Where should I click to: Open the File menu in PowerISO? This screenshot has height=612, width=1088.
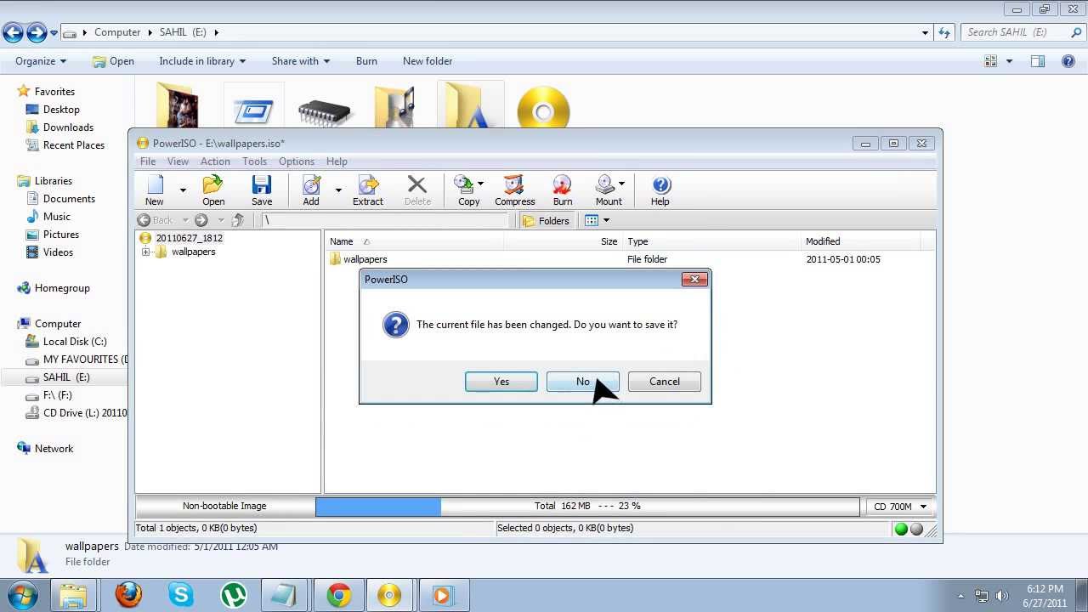click(x=148, y=161)
